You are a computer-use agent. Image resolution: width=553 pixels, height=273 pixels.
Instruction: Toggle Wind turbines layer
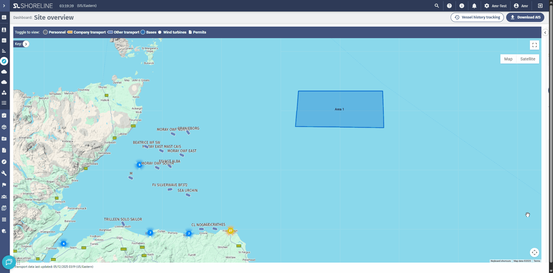tap(172, 32)
